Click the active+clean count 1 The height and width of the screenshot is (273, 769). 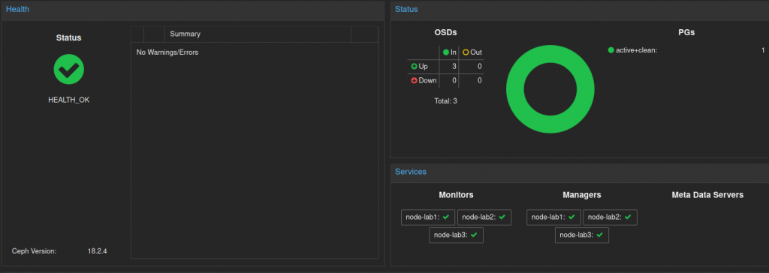pos(763,50)
